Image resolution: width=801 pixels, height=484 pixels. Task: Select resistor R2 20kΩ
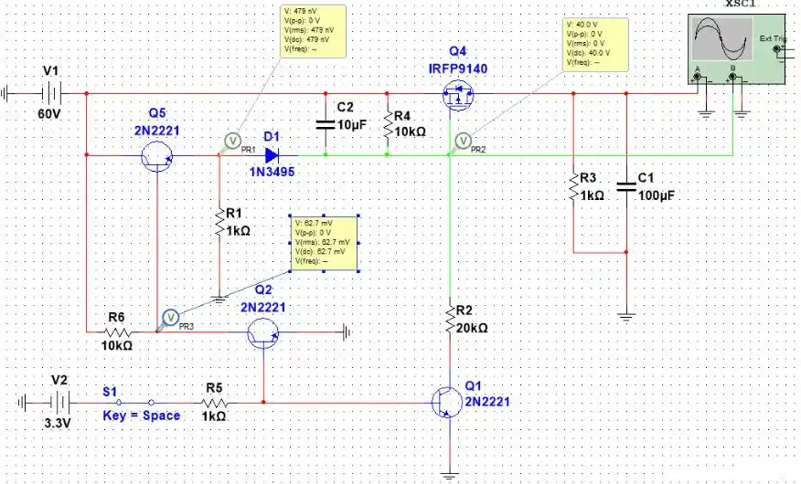(450, 320)
